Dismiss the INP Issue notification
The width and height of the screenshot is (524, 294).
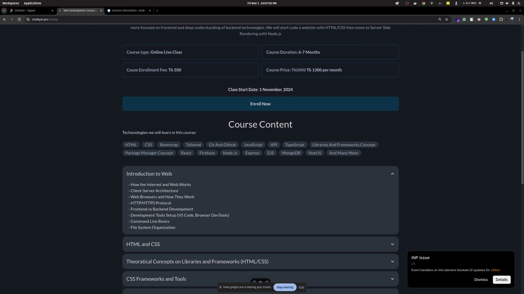(x=481, y=280)
